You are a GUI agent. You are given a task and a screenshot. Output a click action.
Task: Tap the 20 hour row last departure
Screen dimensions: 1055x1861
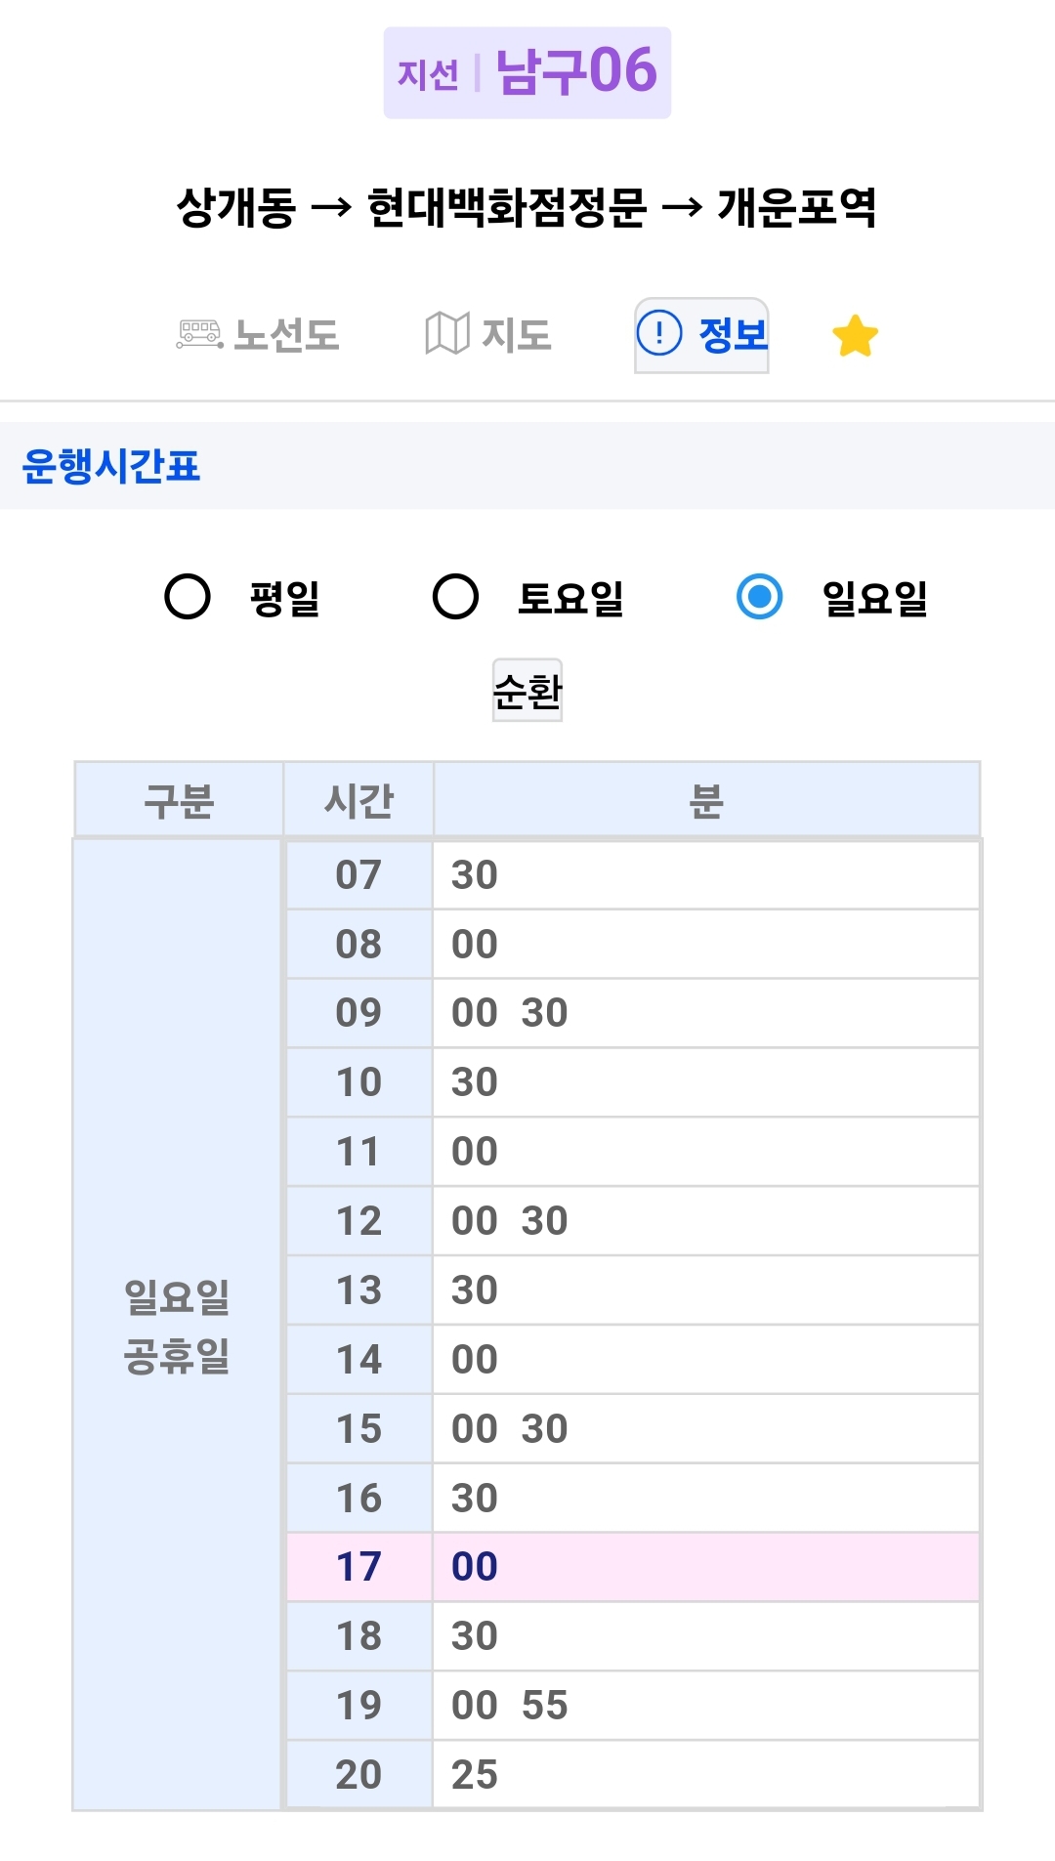pyautogui.click(x=633, y=1774)
